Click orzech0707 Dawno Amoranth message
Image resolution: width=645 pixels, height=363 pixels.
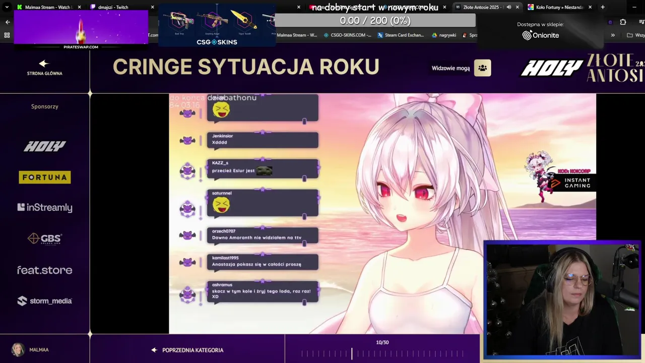click(x=263, y=235)
